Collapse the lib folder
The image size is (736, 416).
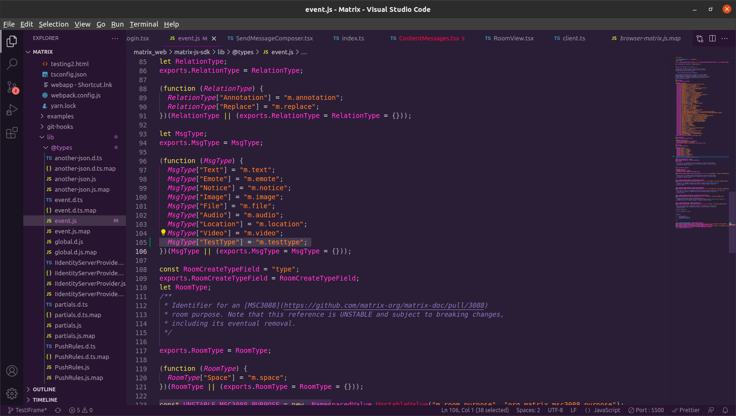[50, 137]
